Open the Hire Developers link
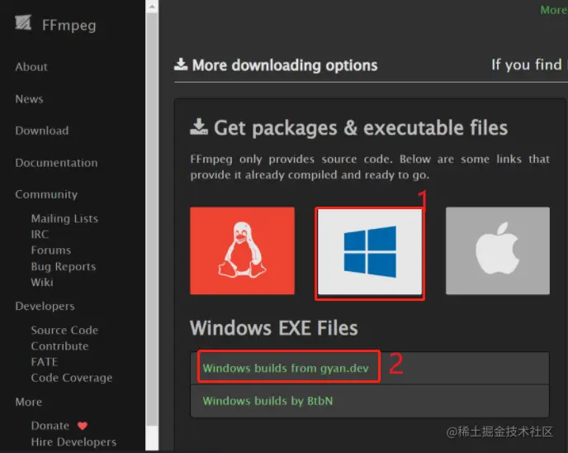568x453 pixels. 73,442
